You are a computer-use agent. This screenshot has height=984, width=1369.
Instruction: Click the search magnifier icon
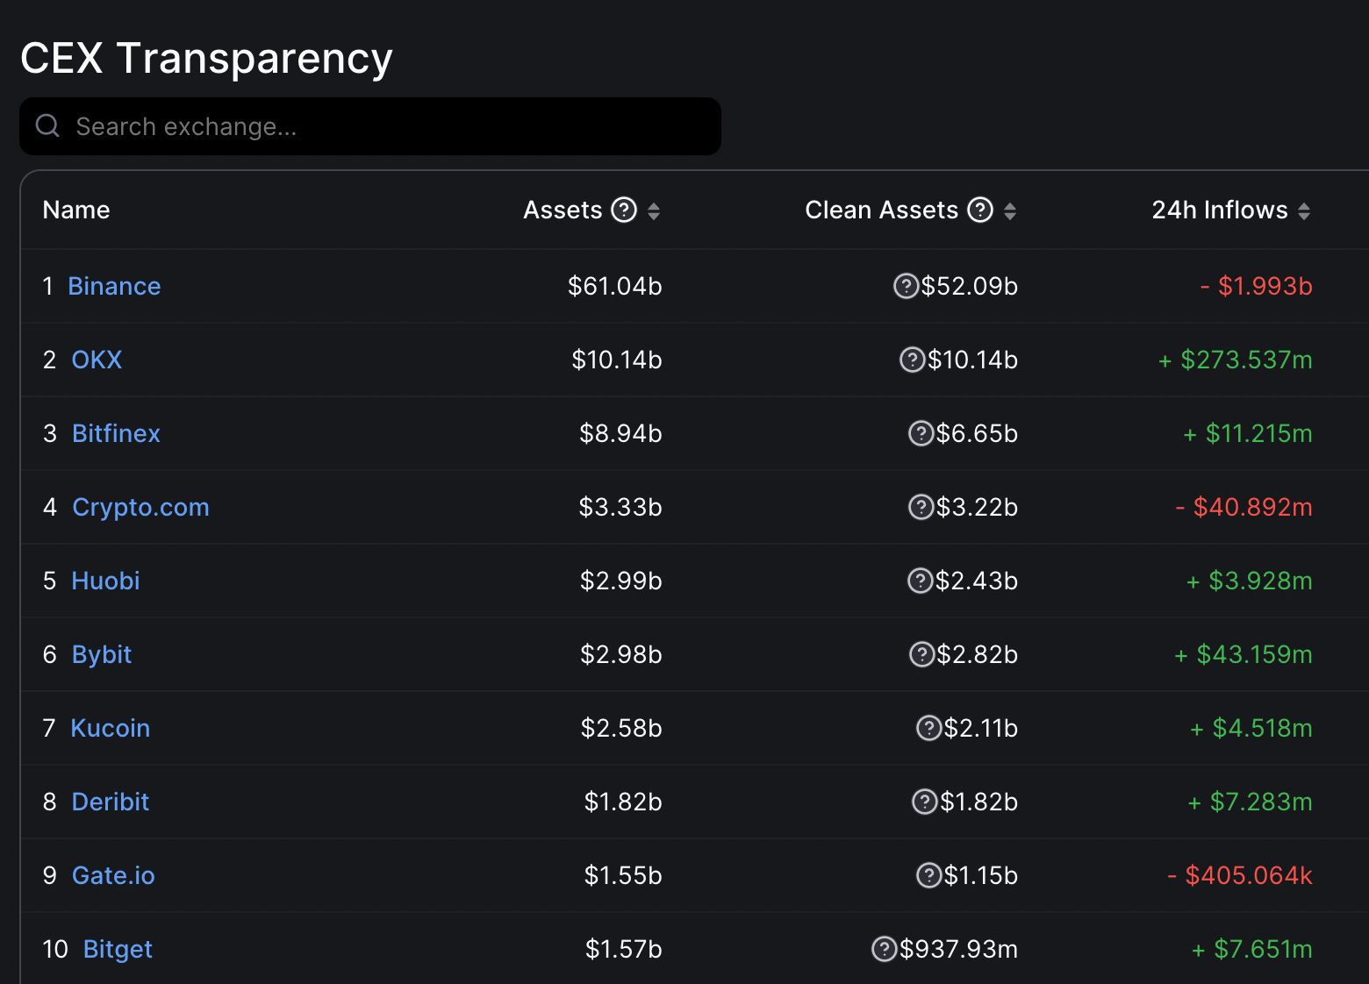coord(47,126)
